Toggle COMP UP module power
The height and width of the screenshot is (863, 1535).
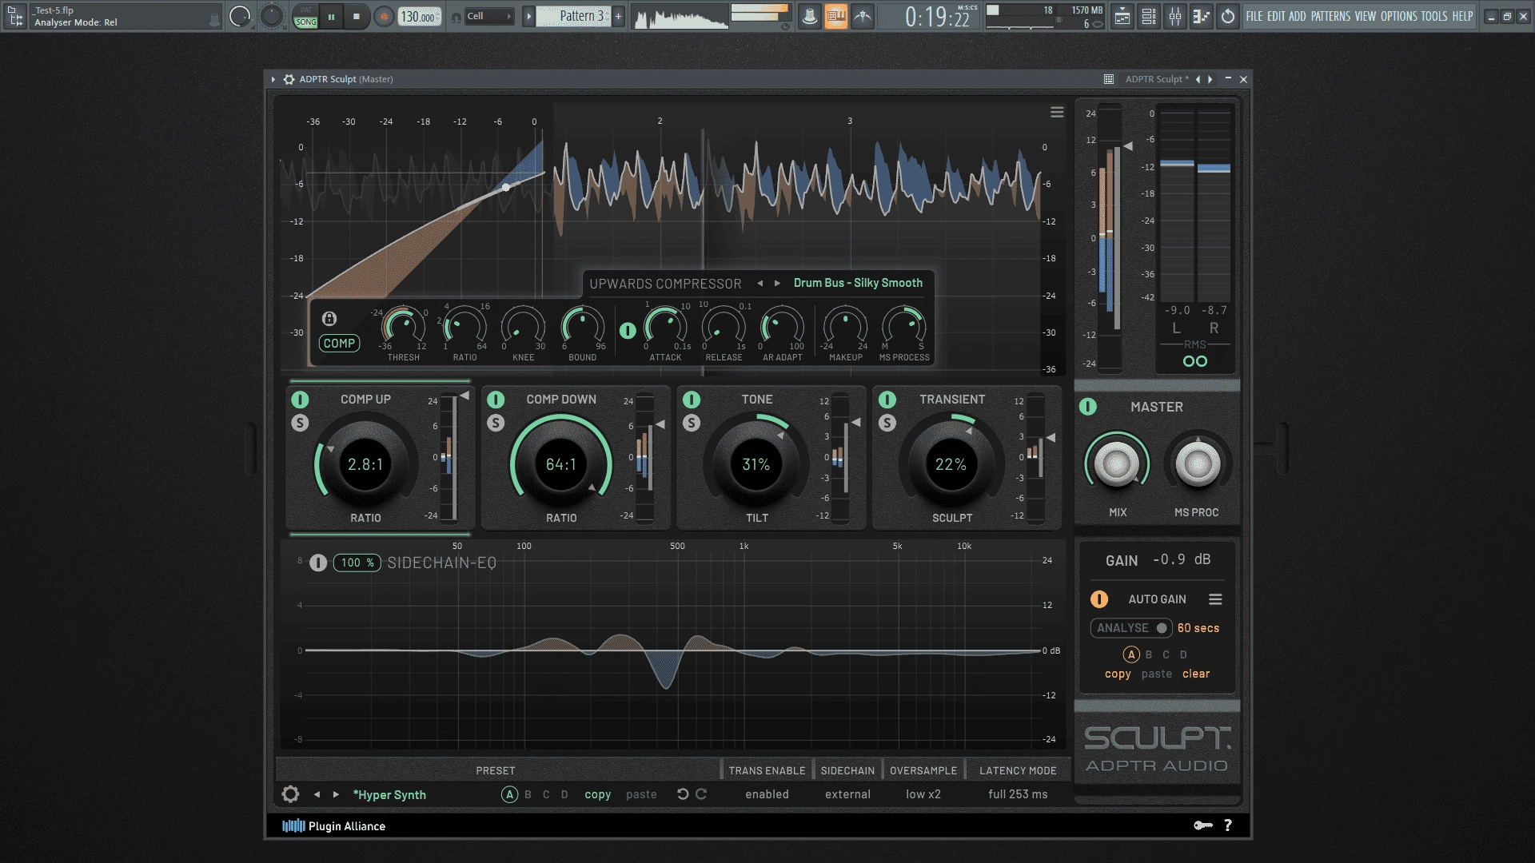tap(300, 400)
